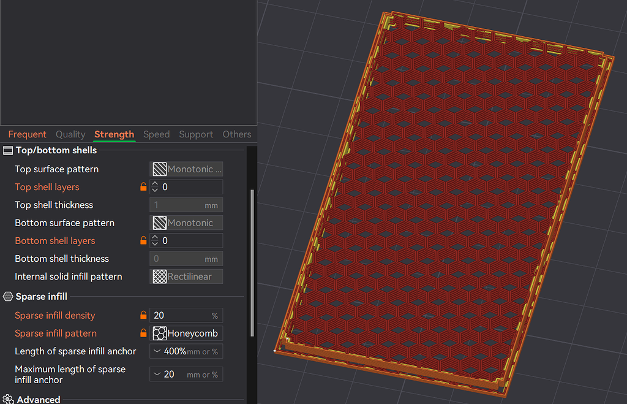Click the Internal solid infill pattern label

(x=69, y=276)
